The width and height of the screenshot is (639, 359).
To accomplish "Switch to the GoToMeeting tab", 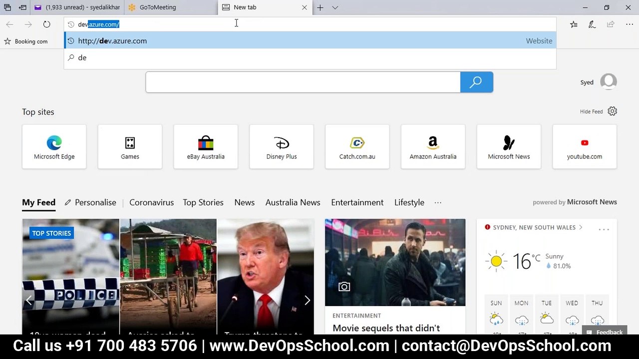I will coord(170,7).
